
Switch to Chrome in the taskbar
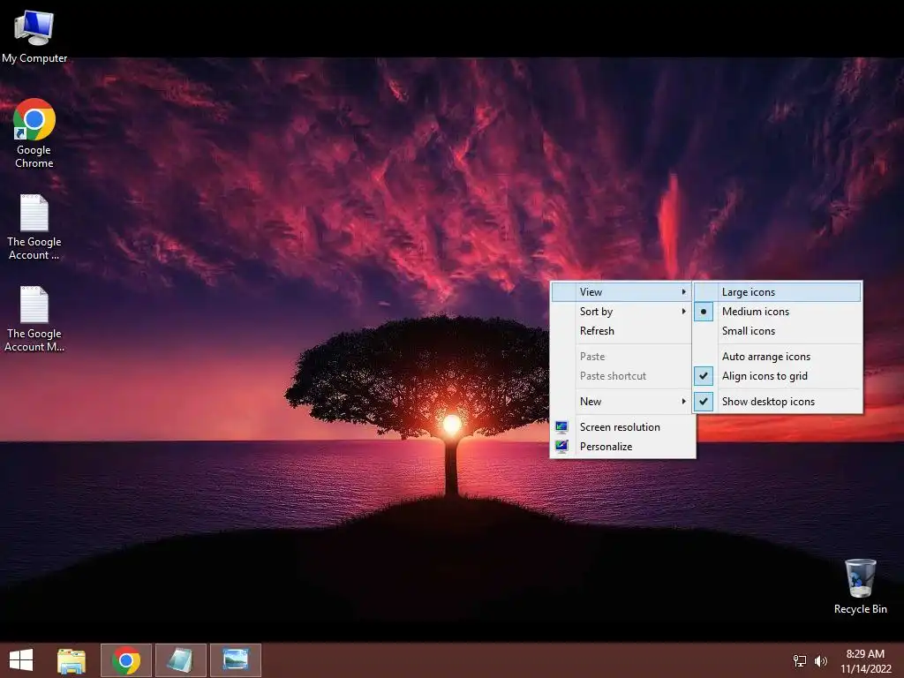point(126,660)
